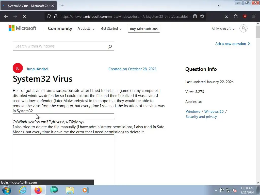The image size is (260, 195).
Task: Click the scrollbar up arrow
Action: pyautogui.click(x=258, y=24)
